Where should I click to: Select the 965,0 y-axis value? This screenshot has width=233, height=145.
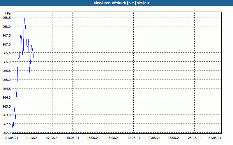[x=6, y=80]
